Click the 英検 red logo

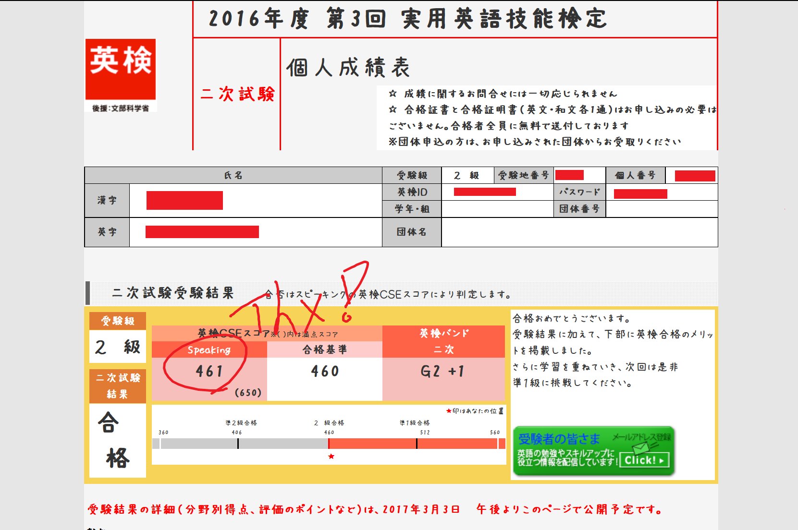click(121, 69)
